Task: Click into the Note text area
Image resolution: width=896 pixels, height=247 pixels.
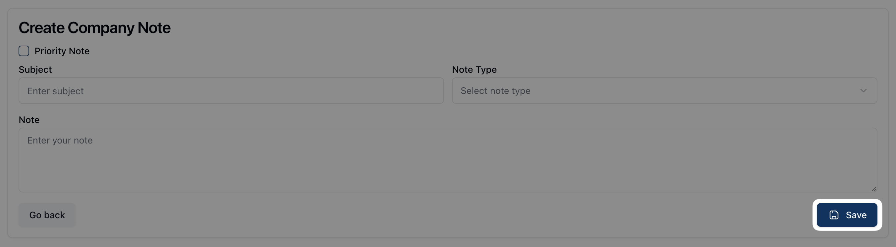Action: 448,160
